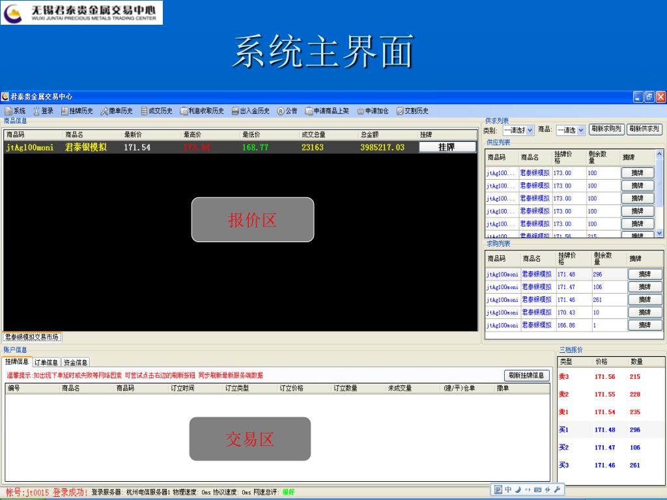
Task: Click 申请加仓 in the toolbar
Action: 373,111
